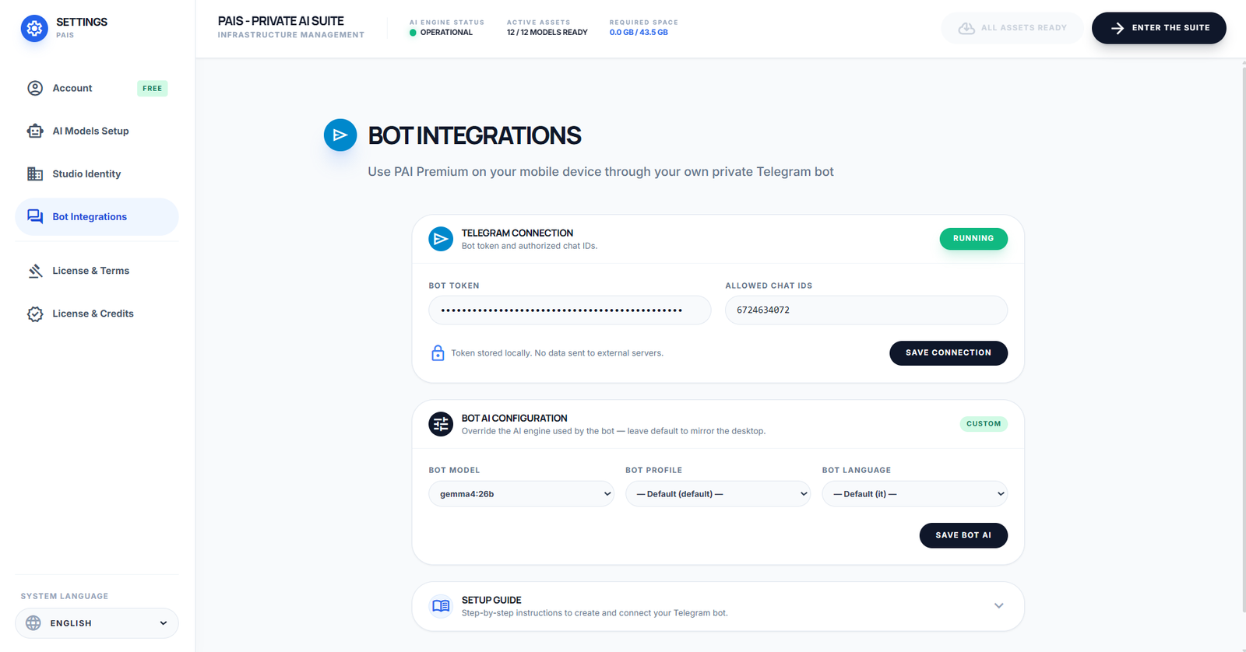Open the Account settings page
Screen dimensions: 1246x652
click(x=97, y=88)
